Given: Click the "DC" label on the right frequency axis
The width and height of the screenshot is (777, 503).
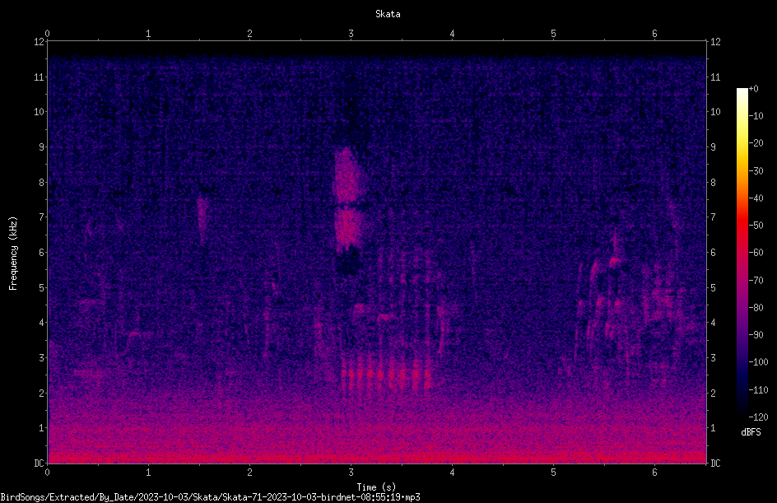Looking at the screenshot, I should point(715,463).
